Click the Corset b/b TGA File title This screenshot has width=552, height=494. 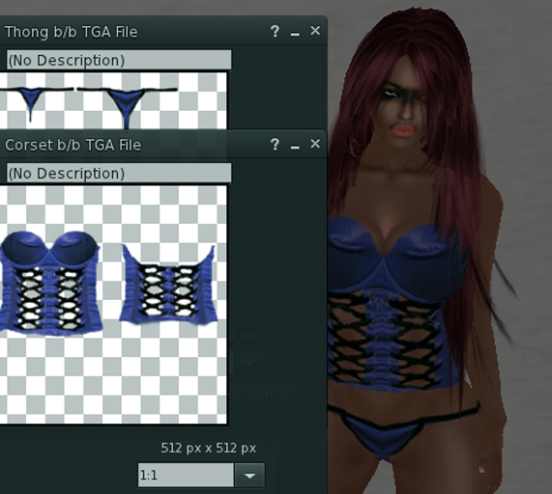tap(73, 145)
